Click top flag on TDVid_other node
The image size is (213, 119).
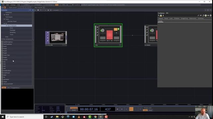pyautogui.click(x=48, y=33)
